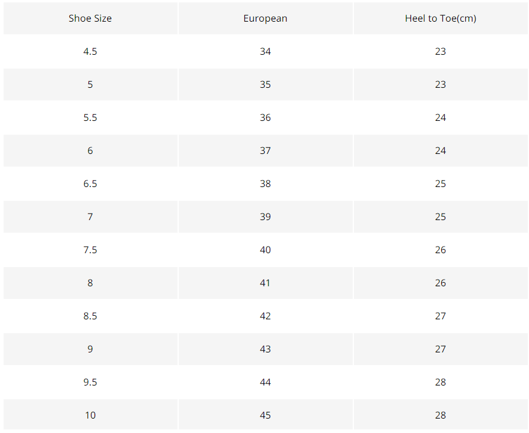Select shoe size 4.5 cell

click(x=90, y=51)
